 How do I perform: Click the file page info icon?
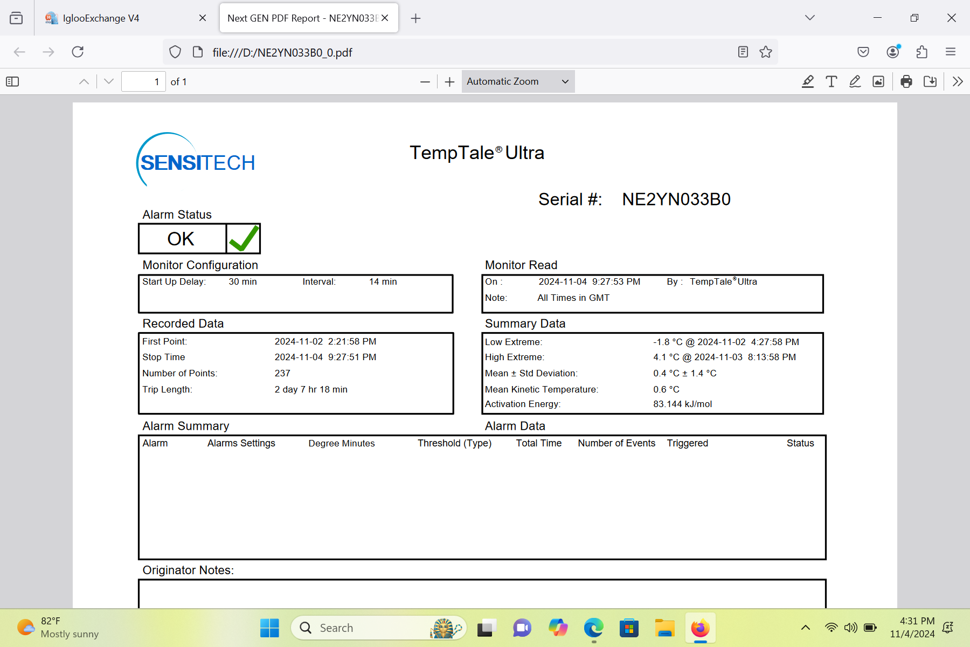click(x=198, y=52)
